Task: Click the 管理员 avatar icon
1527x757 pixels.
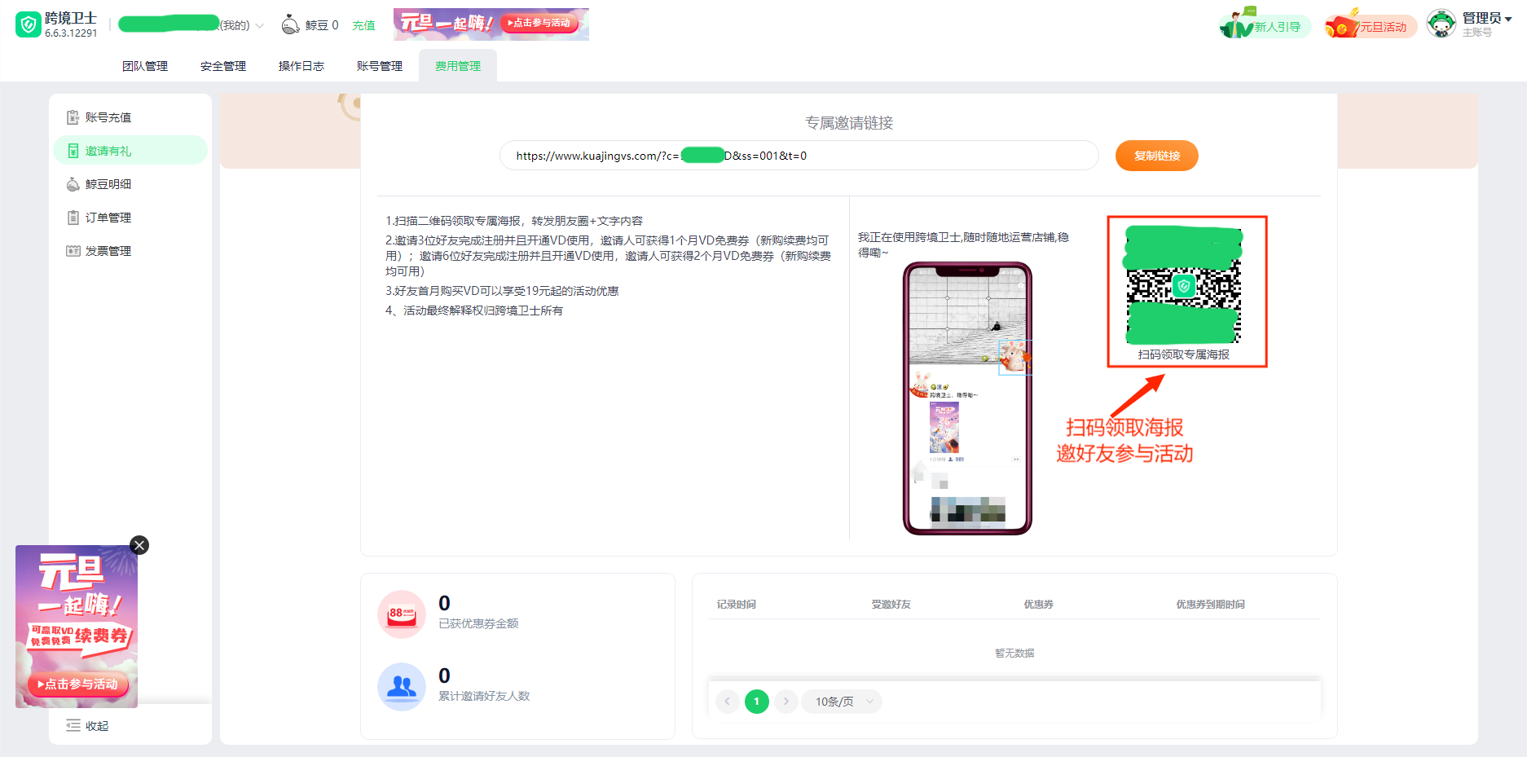Action: [1441, 24]
